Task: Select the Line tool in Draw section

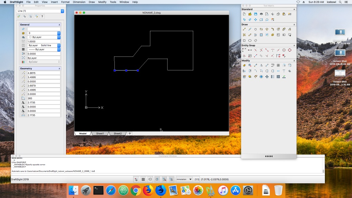Action: (244, 29)
